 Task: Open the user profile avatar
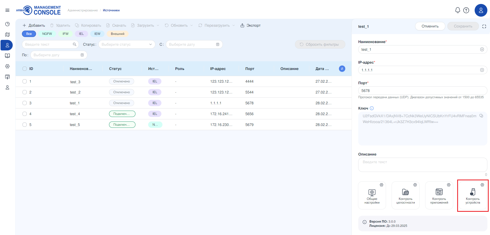[481, 10]
